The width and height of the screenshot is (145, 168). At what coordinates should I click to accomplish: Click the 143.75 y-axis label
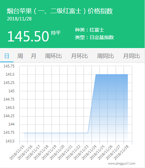pyautogui.click(x=9, y=132)
